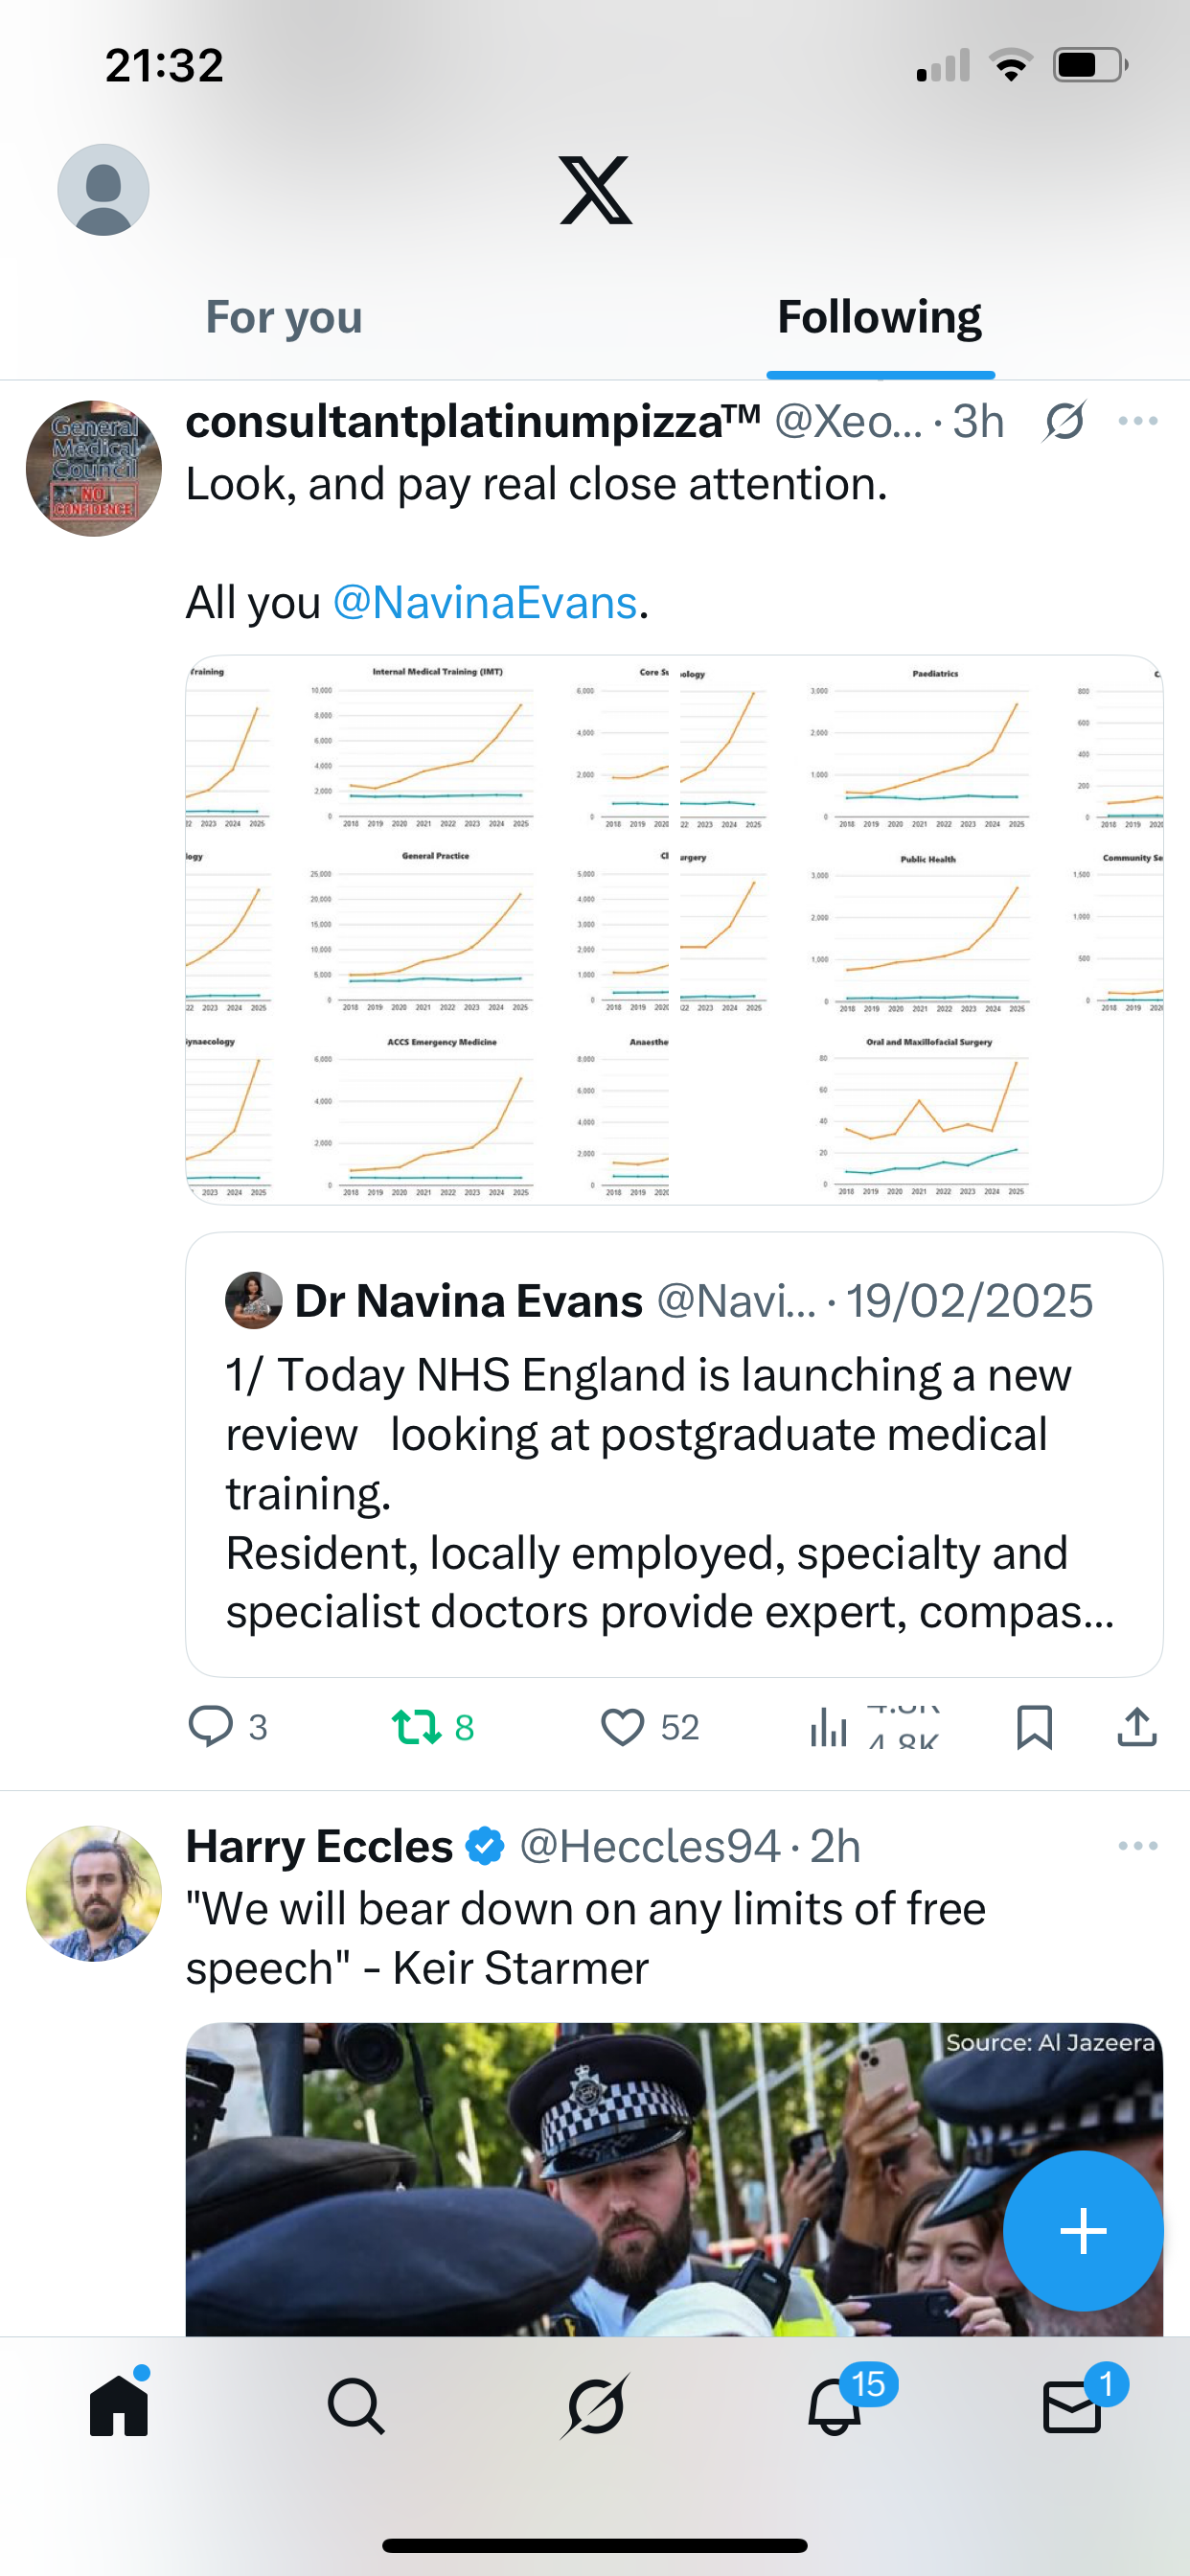Compose a new post with plus button
Image resolution: width=1190 pixels, height=2576 pixels.
[x=1083, y=2231]
